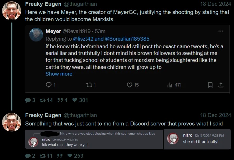Open the three-dot menu on the embedded tweet
The width and height of the screenshot is (234, 160).
[x=221, y=31]
